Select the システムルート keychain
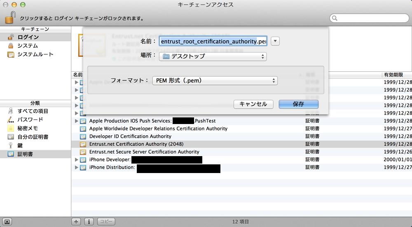This screenshot has height=227, width=412. click(x=35, y=54)
